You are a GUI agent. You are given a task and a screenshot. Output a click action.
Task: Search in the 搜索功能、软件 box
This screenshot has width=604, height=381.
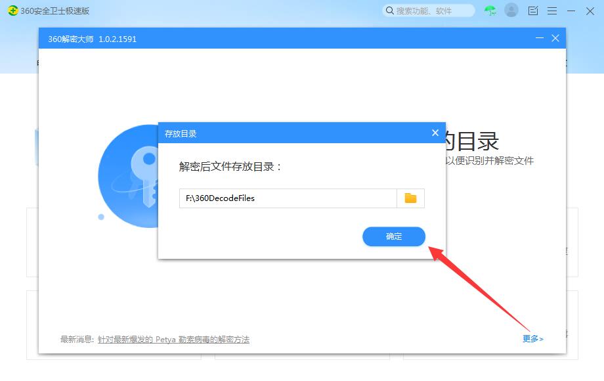point(429,11)
